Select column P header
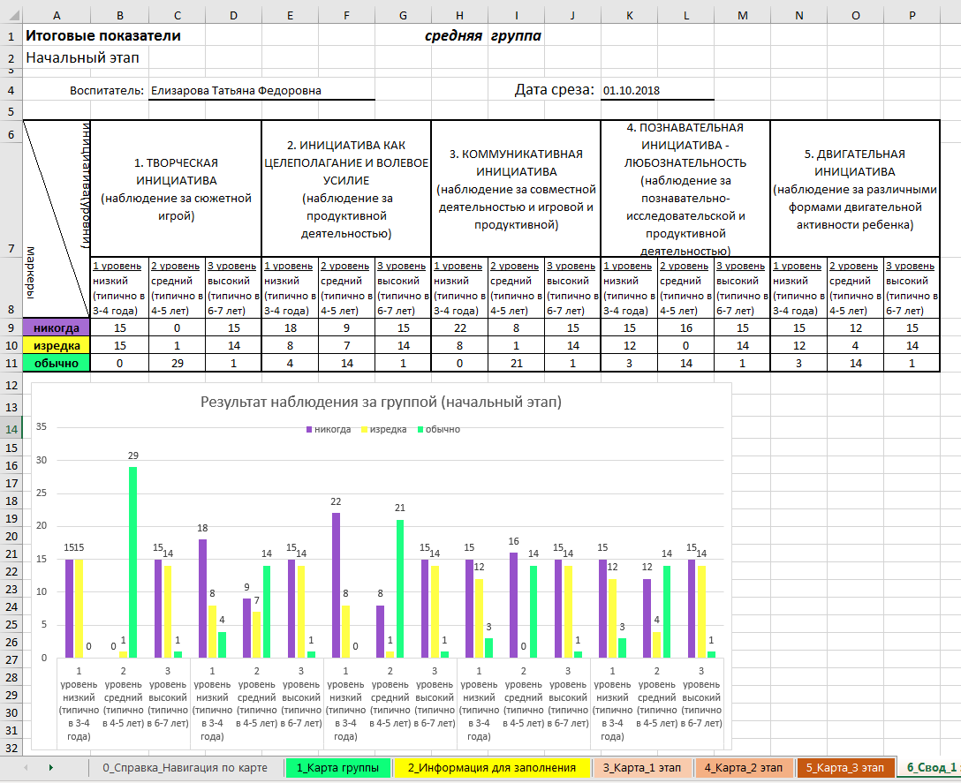 (x=912, y=15)
